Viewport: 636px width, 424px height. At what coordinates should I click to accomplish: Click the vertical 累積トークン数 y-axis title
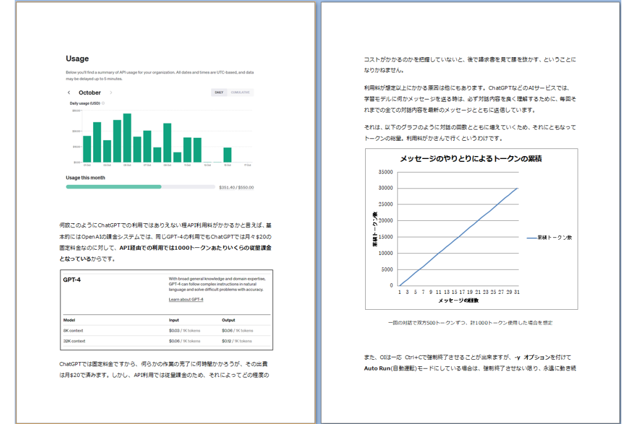(375, 229)
